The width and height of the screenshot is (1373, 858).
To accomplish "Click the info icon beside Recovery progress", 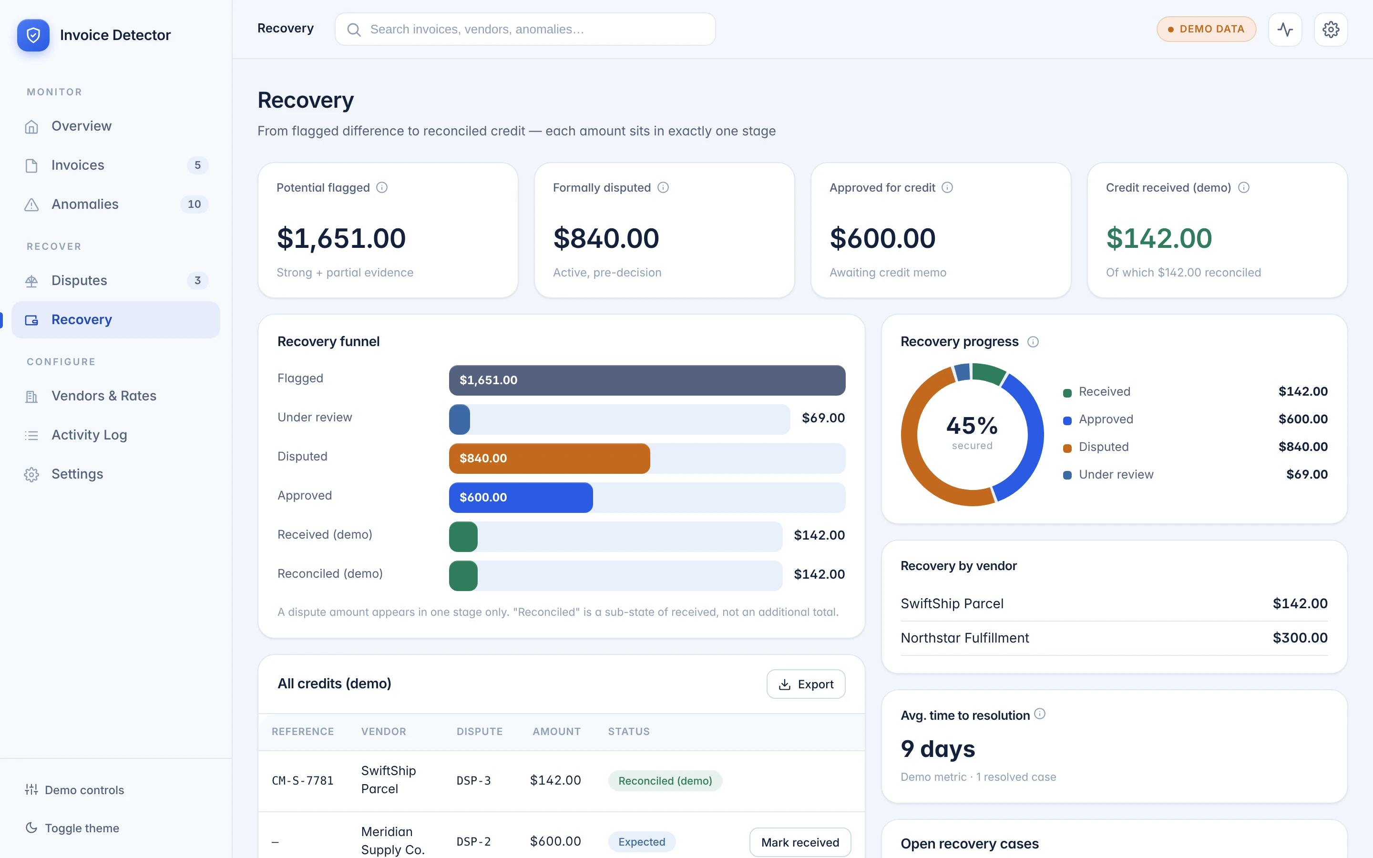I will tap(1033, 342).
